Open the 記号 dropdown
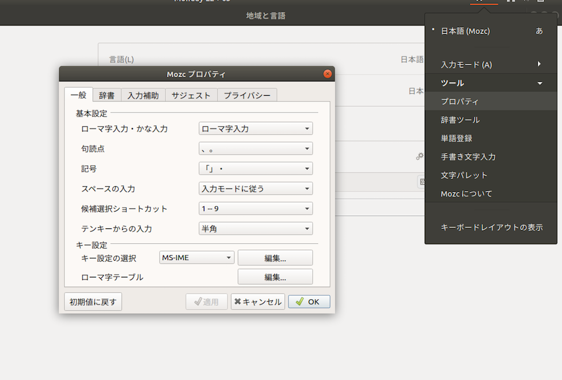Image resolution: width=562 pixels, height=380 pixels. 256,168
